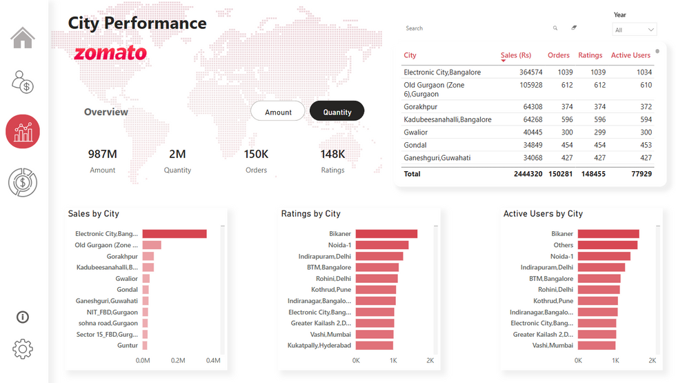Click Active Users by City scrollbar

[x=658, y=290]
